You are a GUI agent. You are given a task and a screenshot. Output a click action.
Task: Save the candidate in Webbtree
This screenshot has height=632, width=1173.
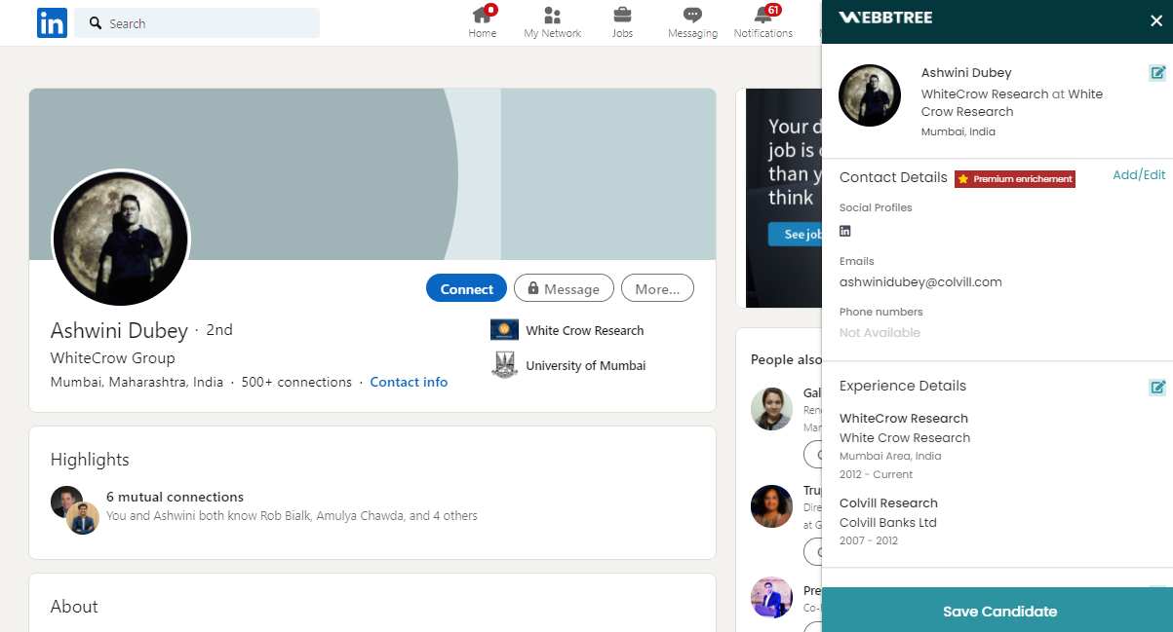(998, 611)
